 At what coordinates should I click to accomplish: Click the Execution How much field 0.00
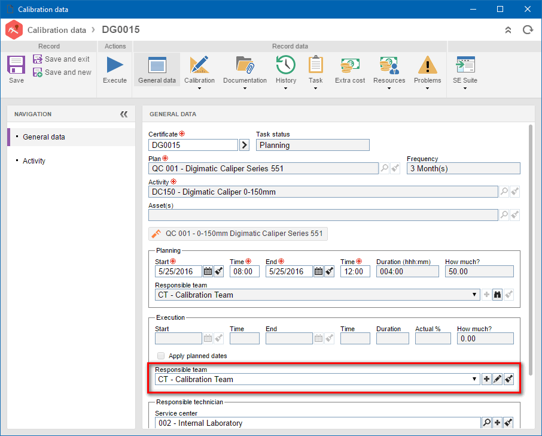(485, 338)
